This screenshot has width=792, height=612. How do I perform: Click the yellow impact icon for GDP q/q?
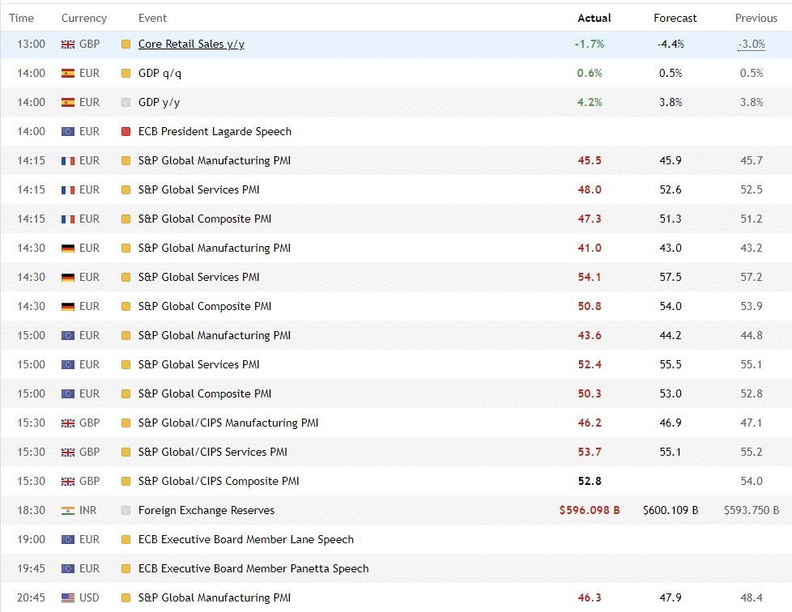click(x=126, y=73)
